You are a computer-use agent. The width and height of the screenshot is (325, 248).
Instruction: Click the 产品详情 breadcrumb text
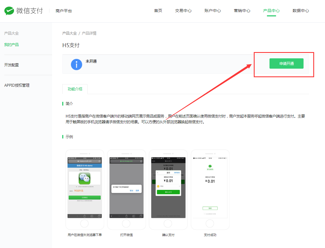[89, 33]
